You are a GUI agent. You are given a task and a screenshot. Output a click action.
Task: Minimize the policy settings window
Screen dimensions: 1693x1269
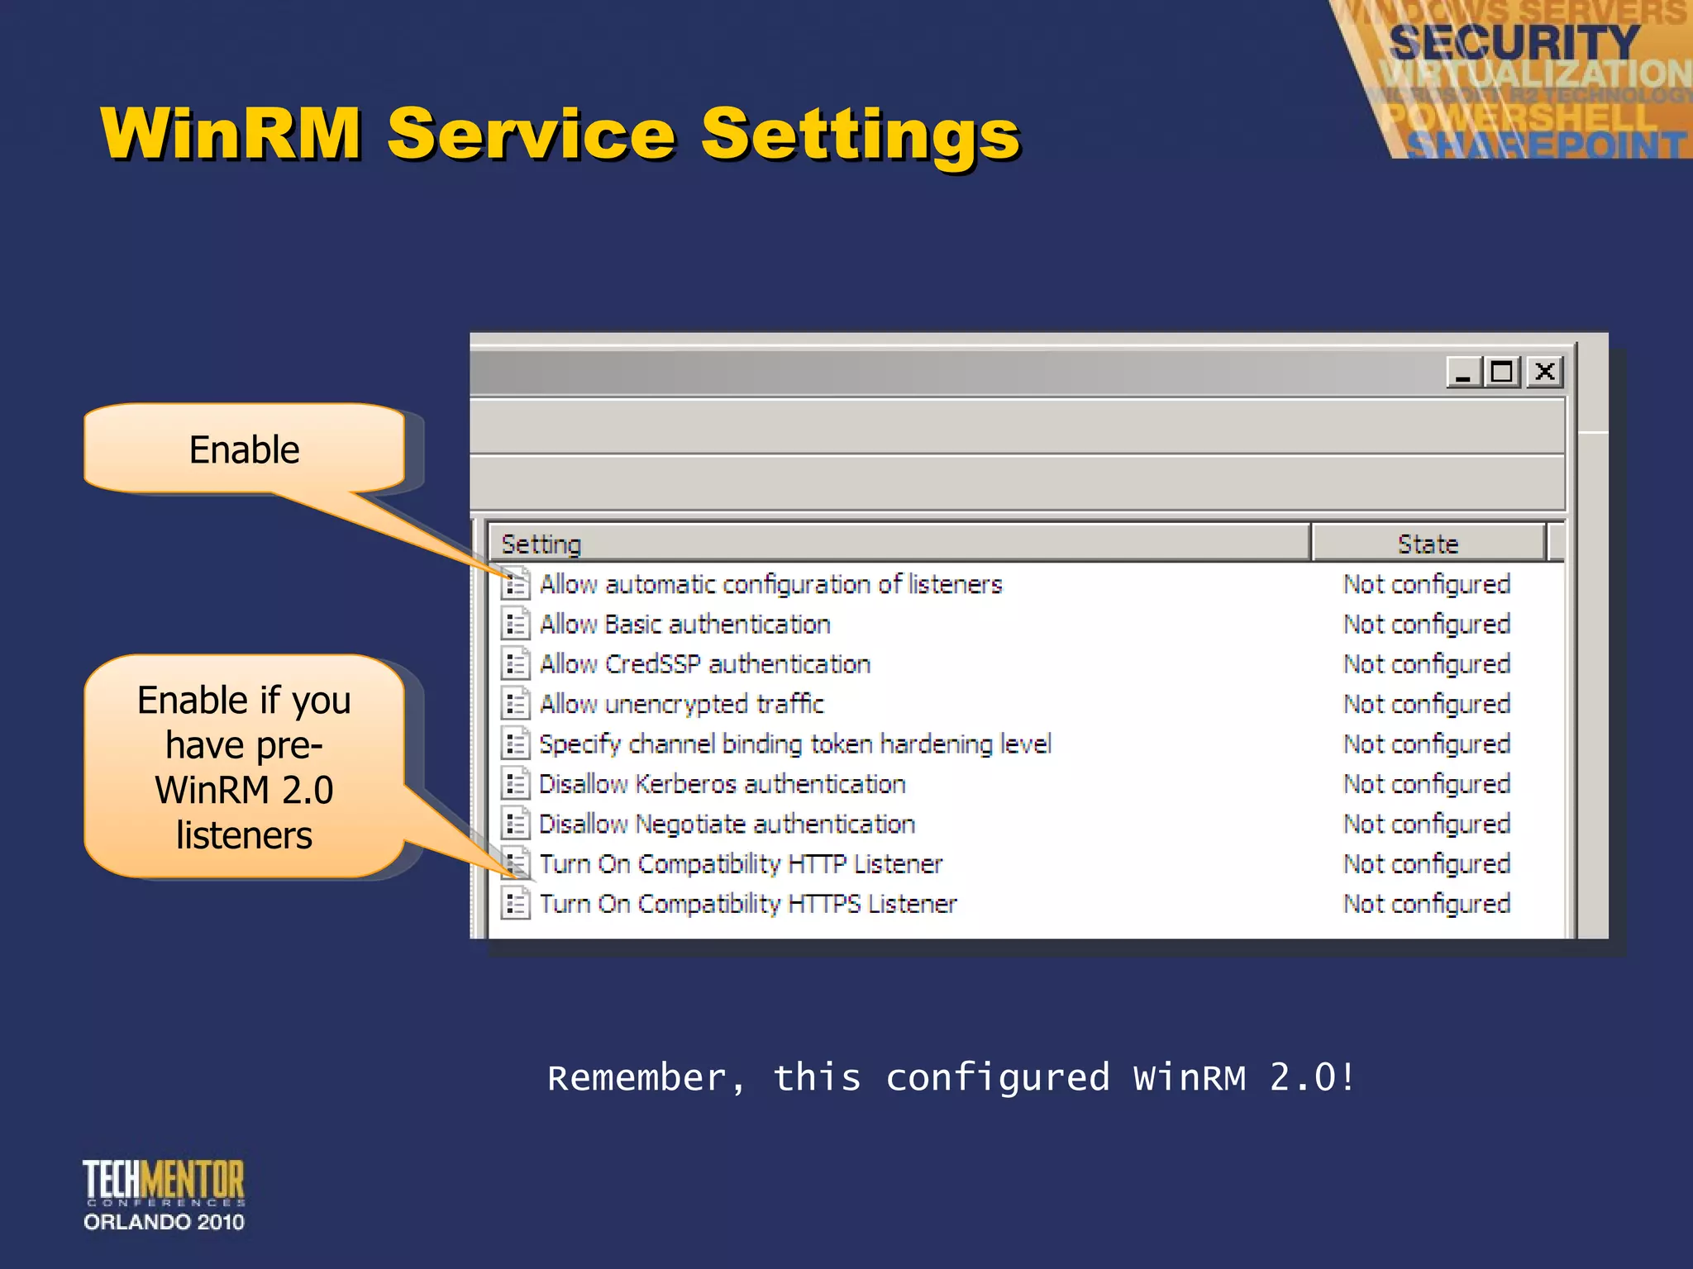1463,372
